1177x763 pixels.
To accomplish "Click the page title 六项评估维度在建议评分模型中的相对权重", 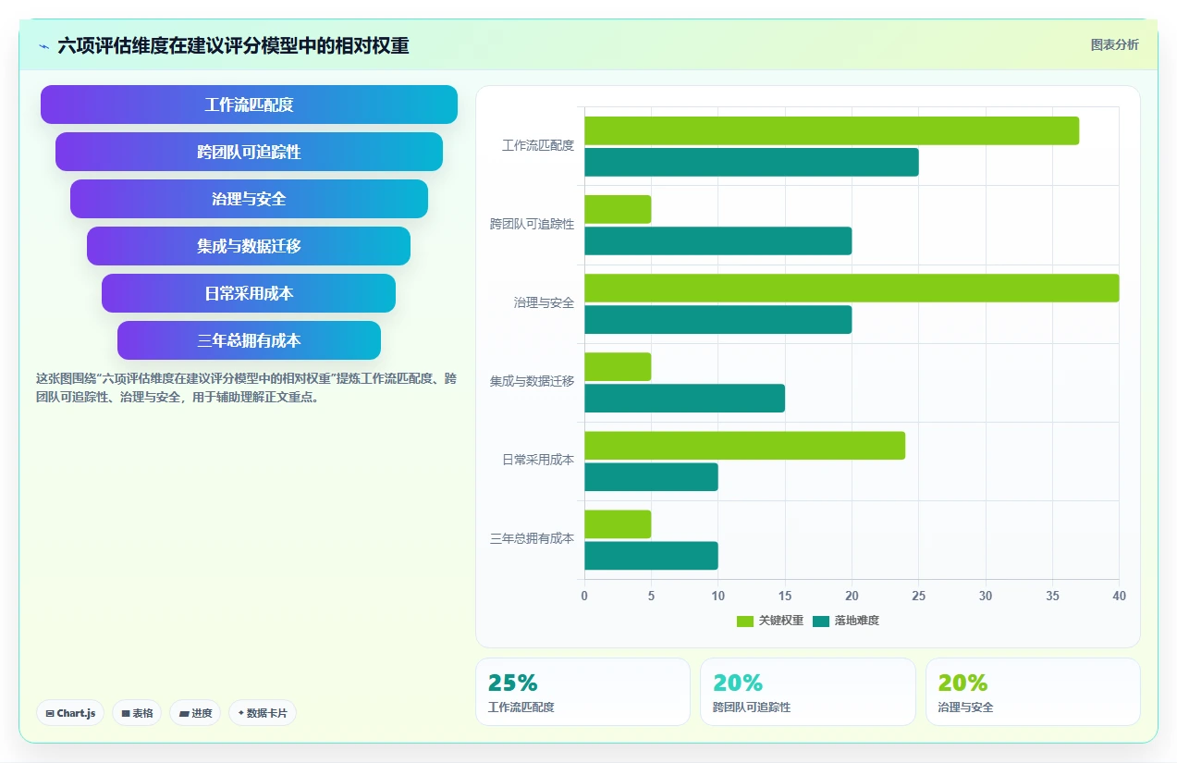I will click(233, 45).
